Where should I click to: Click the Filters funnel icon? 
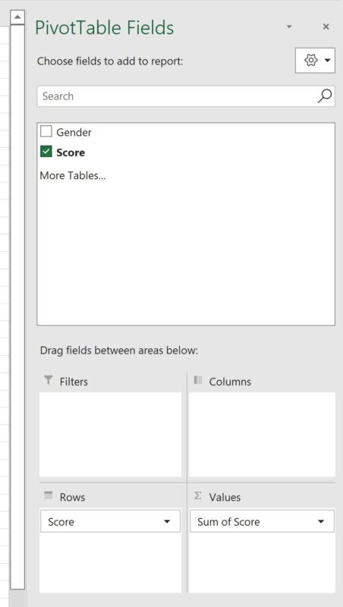coord(48,380)
